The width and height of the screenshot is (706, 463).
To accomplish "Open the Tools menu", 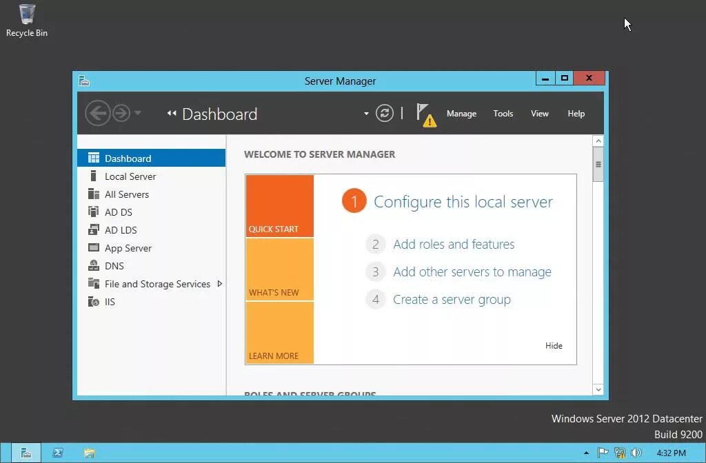I will click(x=503, y=114).
